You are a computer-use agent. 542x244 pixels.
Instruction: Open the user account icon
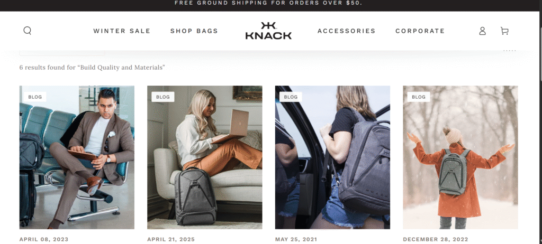(482, 31)
